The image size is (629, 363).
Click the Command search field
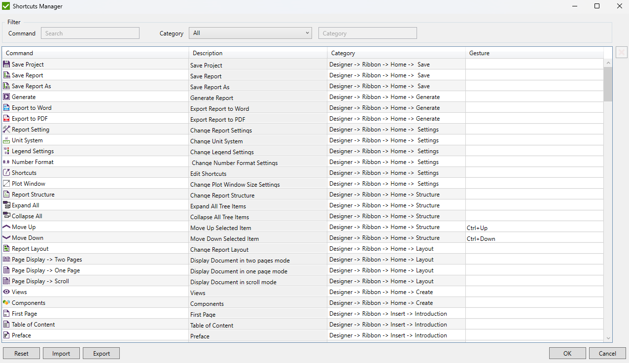[90, 33]
